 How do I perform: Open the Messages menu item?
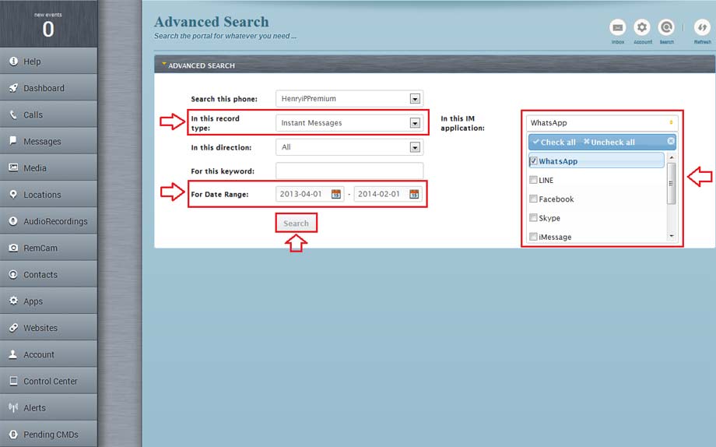[48, 141]
